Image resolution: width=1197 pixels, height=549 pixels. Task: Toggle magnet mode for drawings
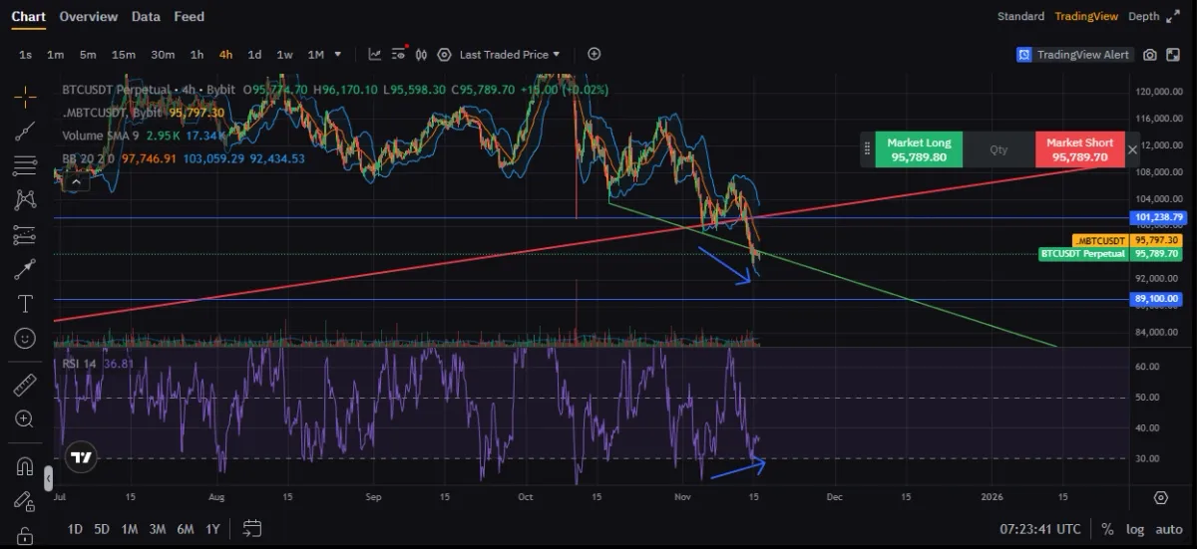coord(26,466)
